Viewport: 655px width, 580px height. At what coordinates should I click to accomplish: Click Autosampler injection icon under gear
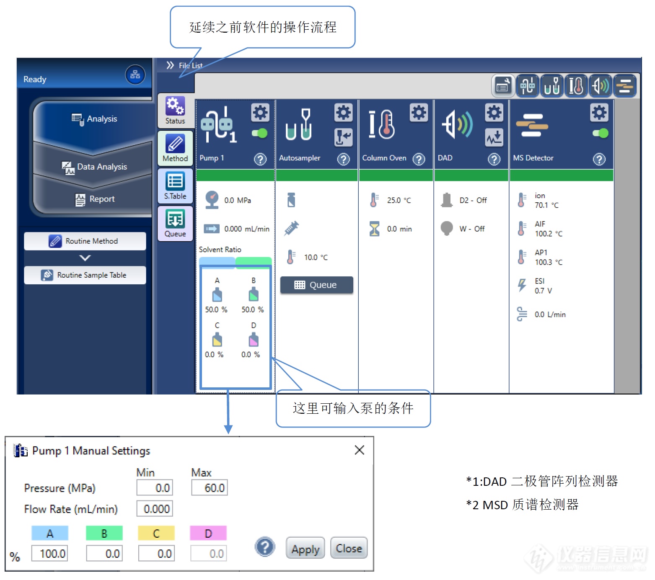tap(343, 137)
